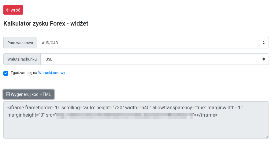Click the 'allowtransparency="true"' text in code
Screen dimensions: 275x144
tap(179, 107)
